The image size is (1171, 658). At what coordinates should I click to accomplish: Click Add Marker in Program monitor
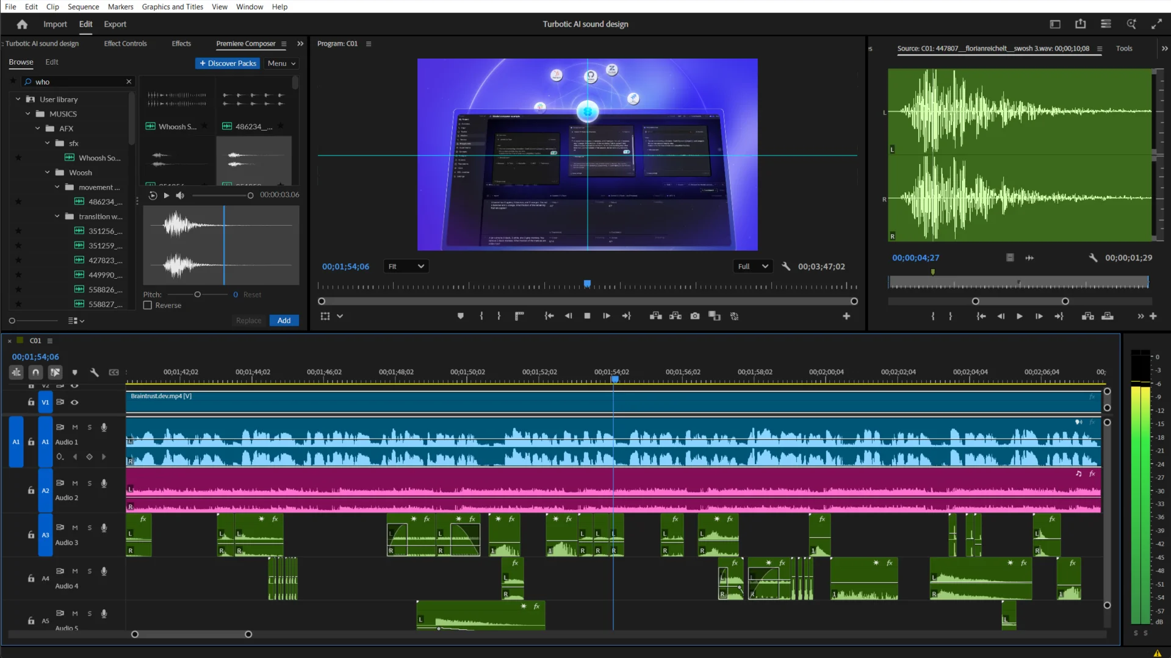[x=461, y=316]
